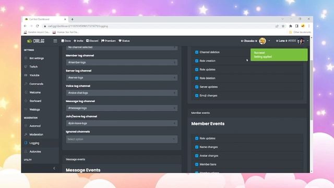This screenshot has width=334, height=188.
Task: Reload the page with refresh icon
Action: pos(37,26)
